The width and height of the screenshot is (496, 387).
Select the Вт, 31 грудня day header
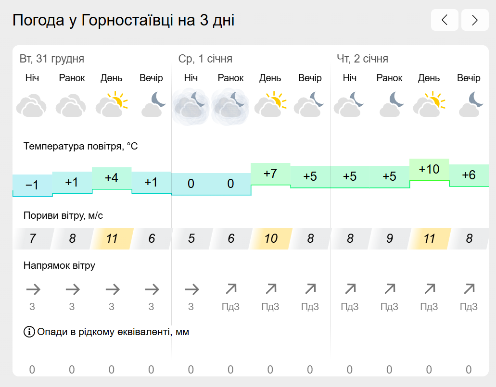52,59
